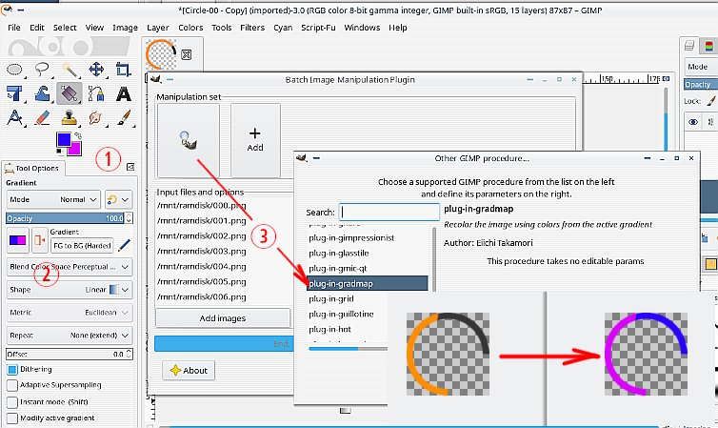This screenshot has width=718, height=428.
Task: Adjust the Offset spinner arrows
Action: (129, 355)
